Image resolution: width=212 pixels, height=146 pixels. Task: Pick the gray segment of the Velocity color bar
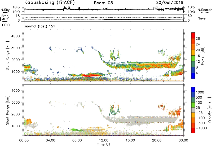click(x=193, y=110)
